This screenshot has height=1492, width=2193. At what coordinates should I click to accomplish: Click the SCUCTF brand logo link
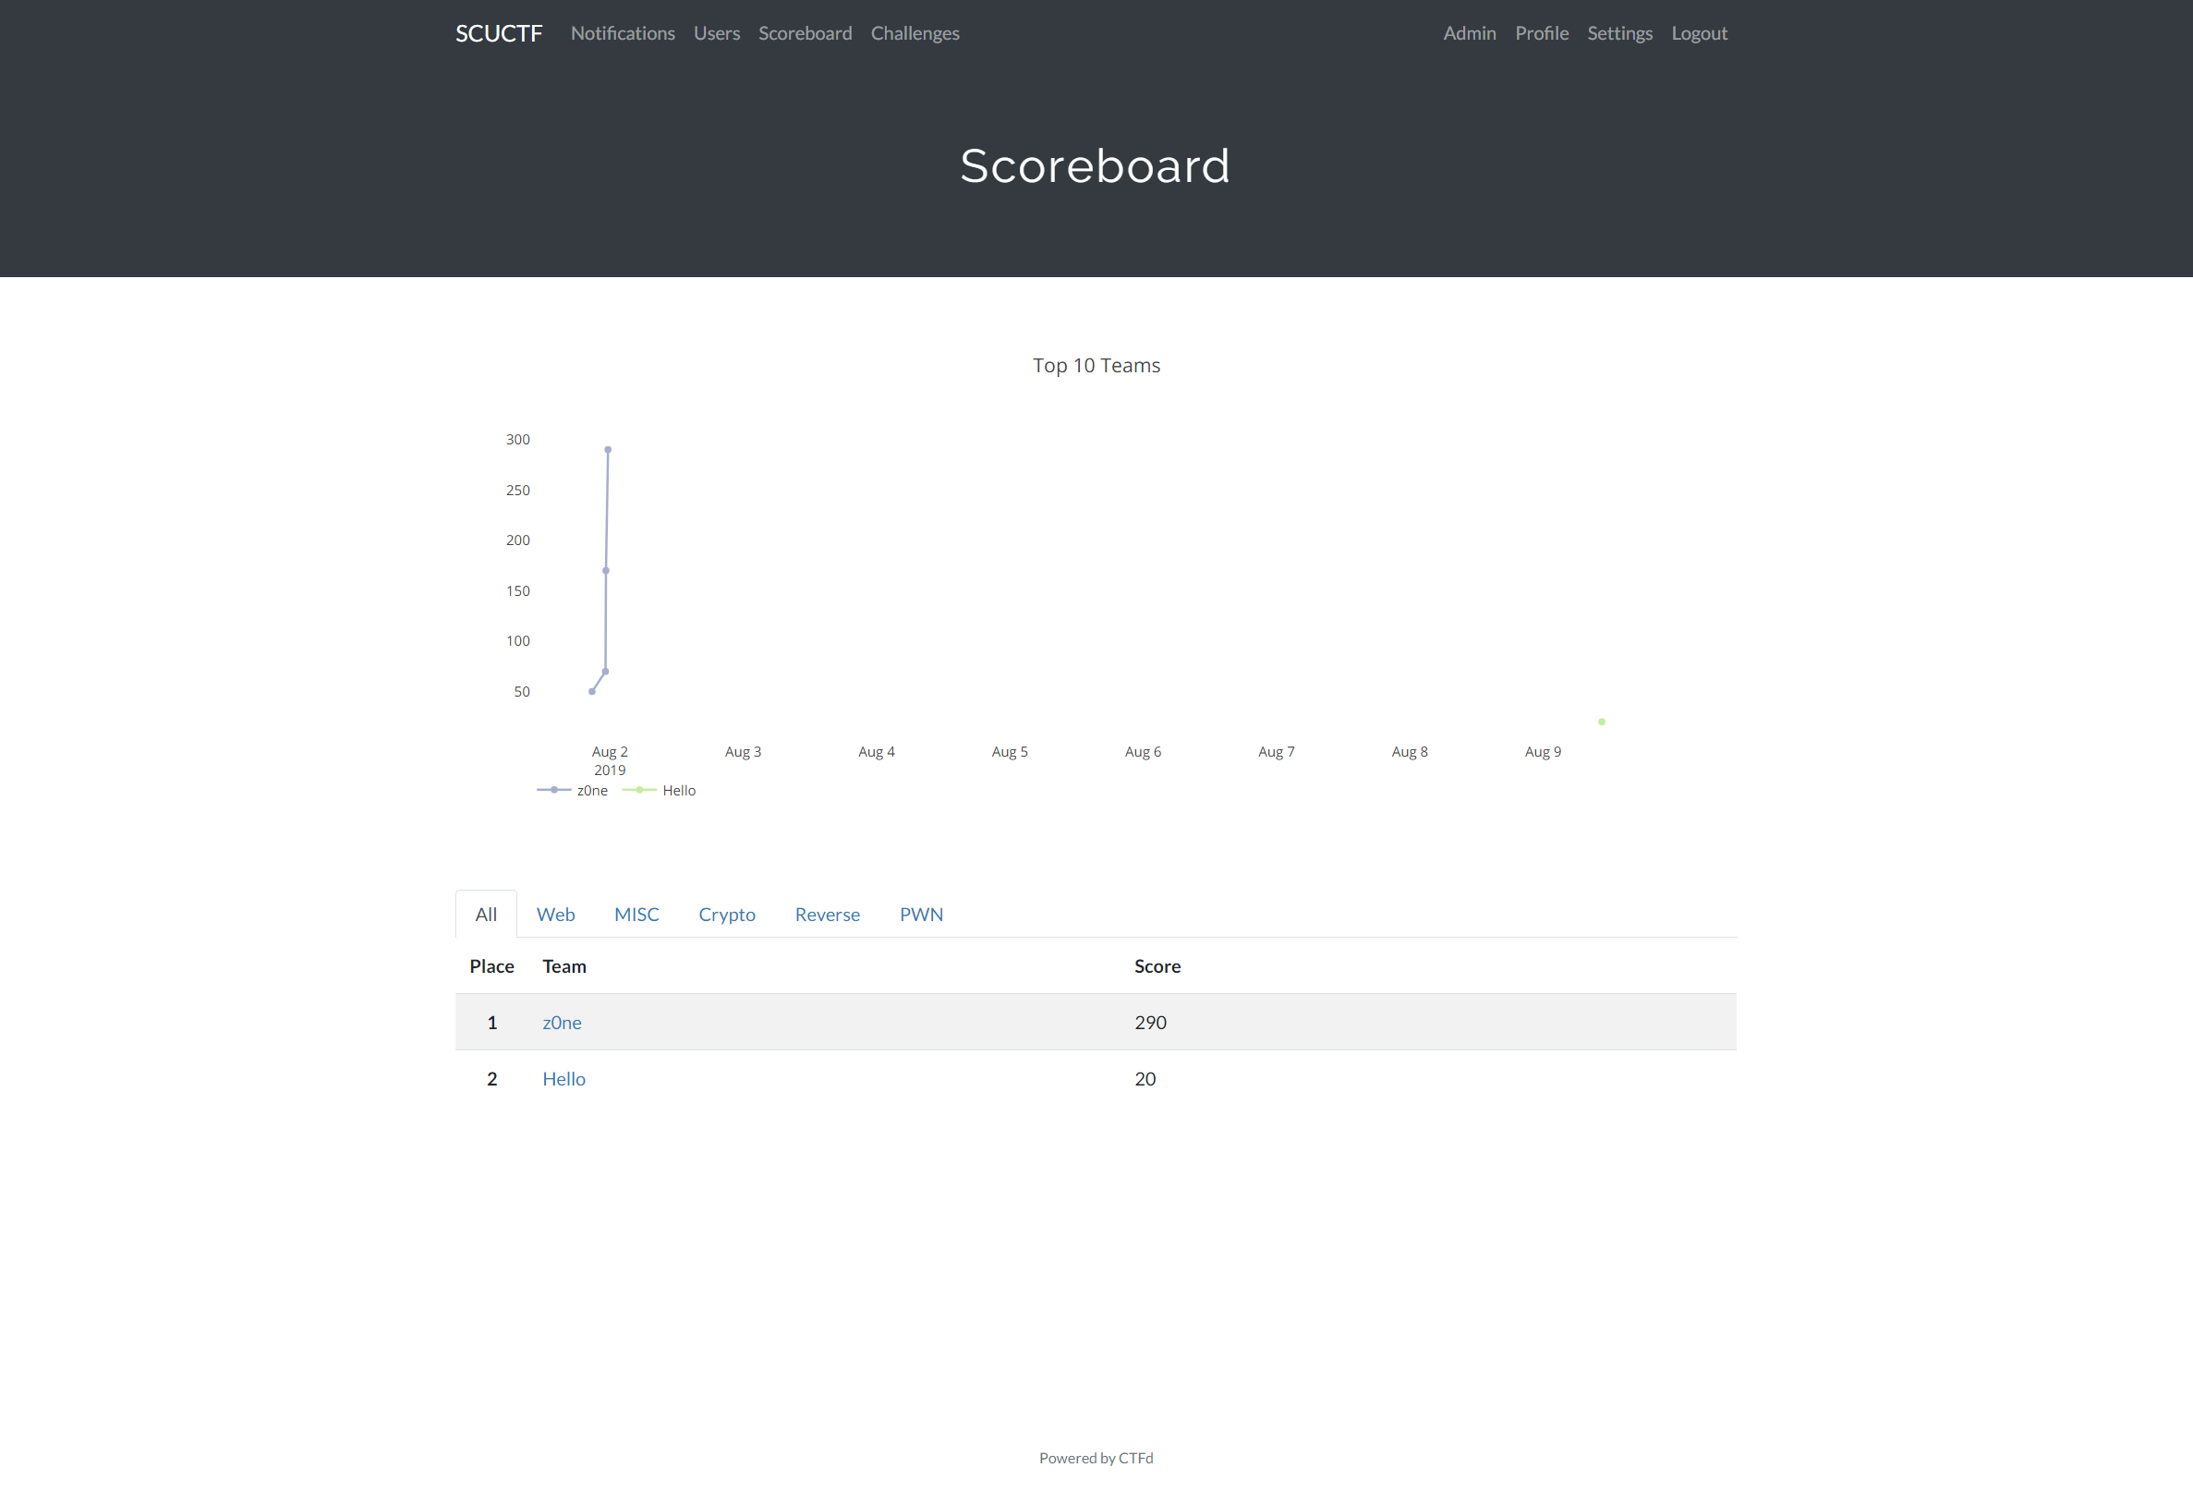[498, 33]
